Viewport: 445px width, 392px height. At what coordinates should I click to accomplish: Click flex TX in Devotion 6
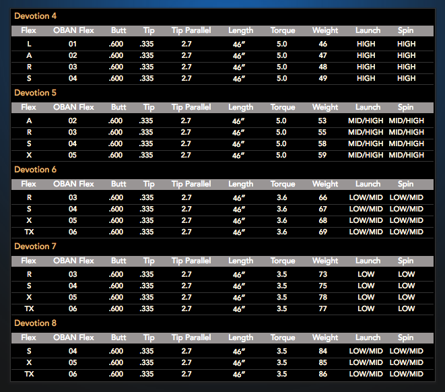(x=29, y=232)
